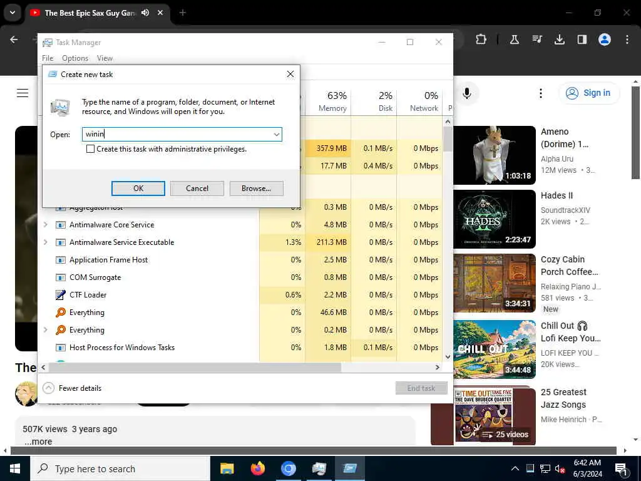Expand Antimalware Core Service row
Screen dimensions: 641x481
coord(45,225)
